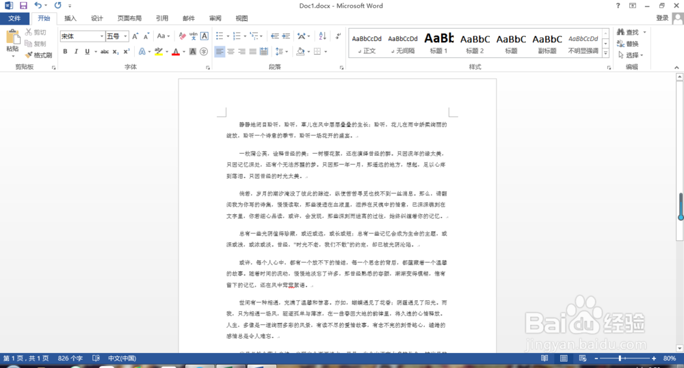684x368 pixels.
Task: Switch to Read Mode view in status bar
Action: [x=544, y=358]
